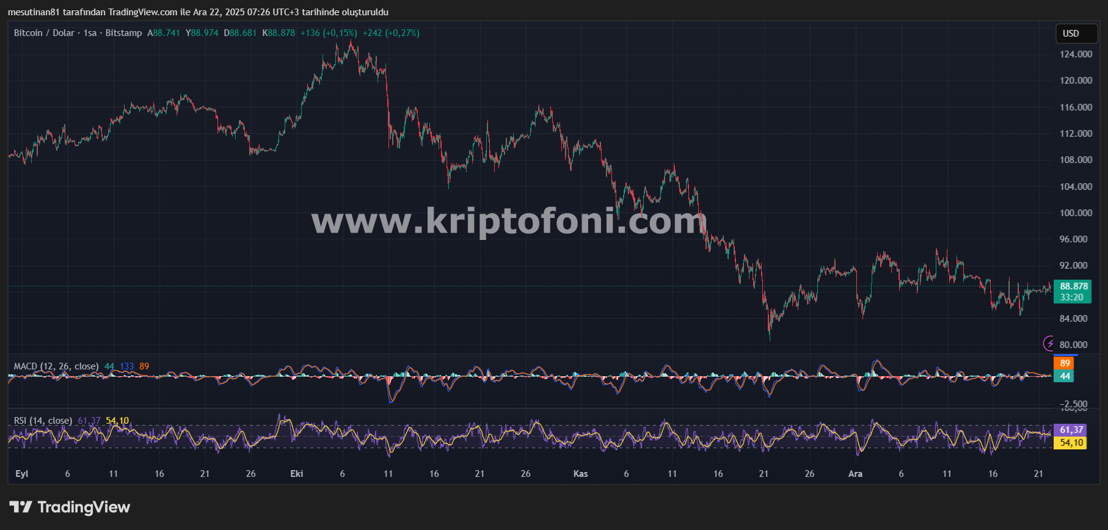The height and width of the screenshot is (530, 1108).
Task: Click the Ara month label on time axis
Action: pyautogui.click(x=855, y=474)
